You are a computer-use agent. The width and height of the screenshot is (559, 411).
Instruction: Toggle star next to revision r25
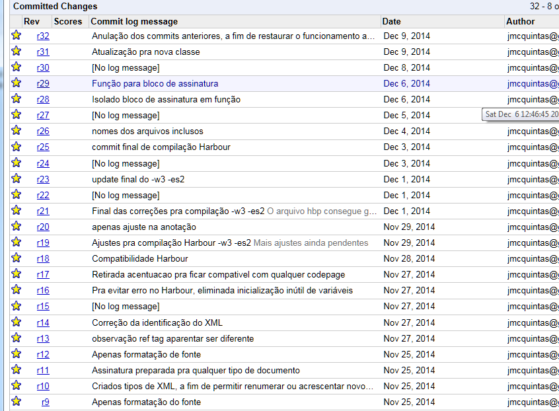(16, 147)
